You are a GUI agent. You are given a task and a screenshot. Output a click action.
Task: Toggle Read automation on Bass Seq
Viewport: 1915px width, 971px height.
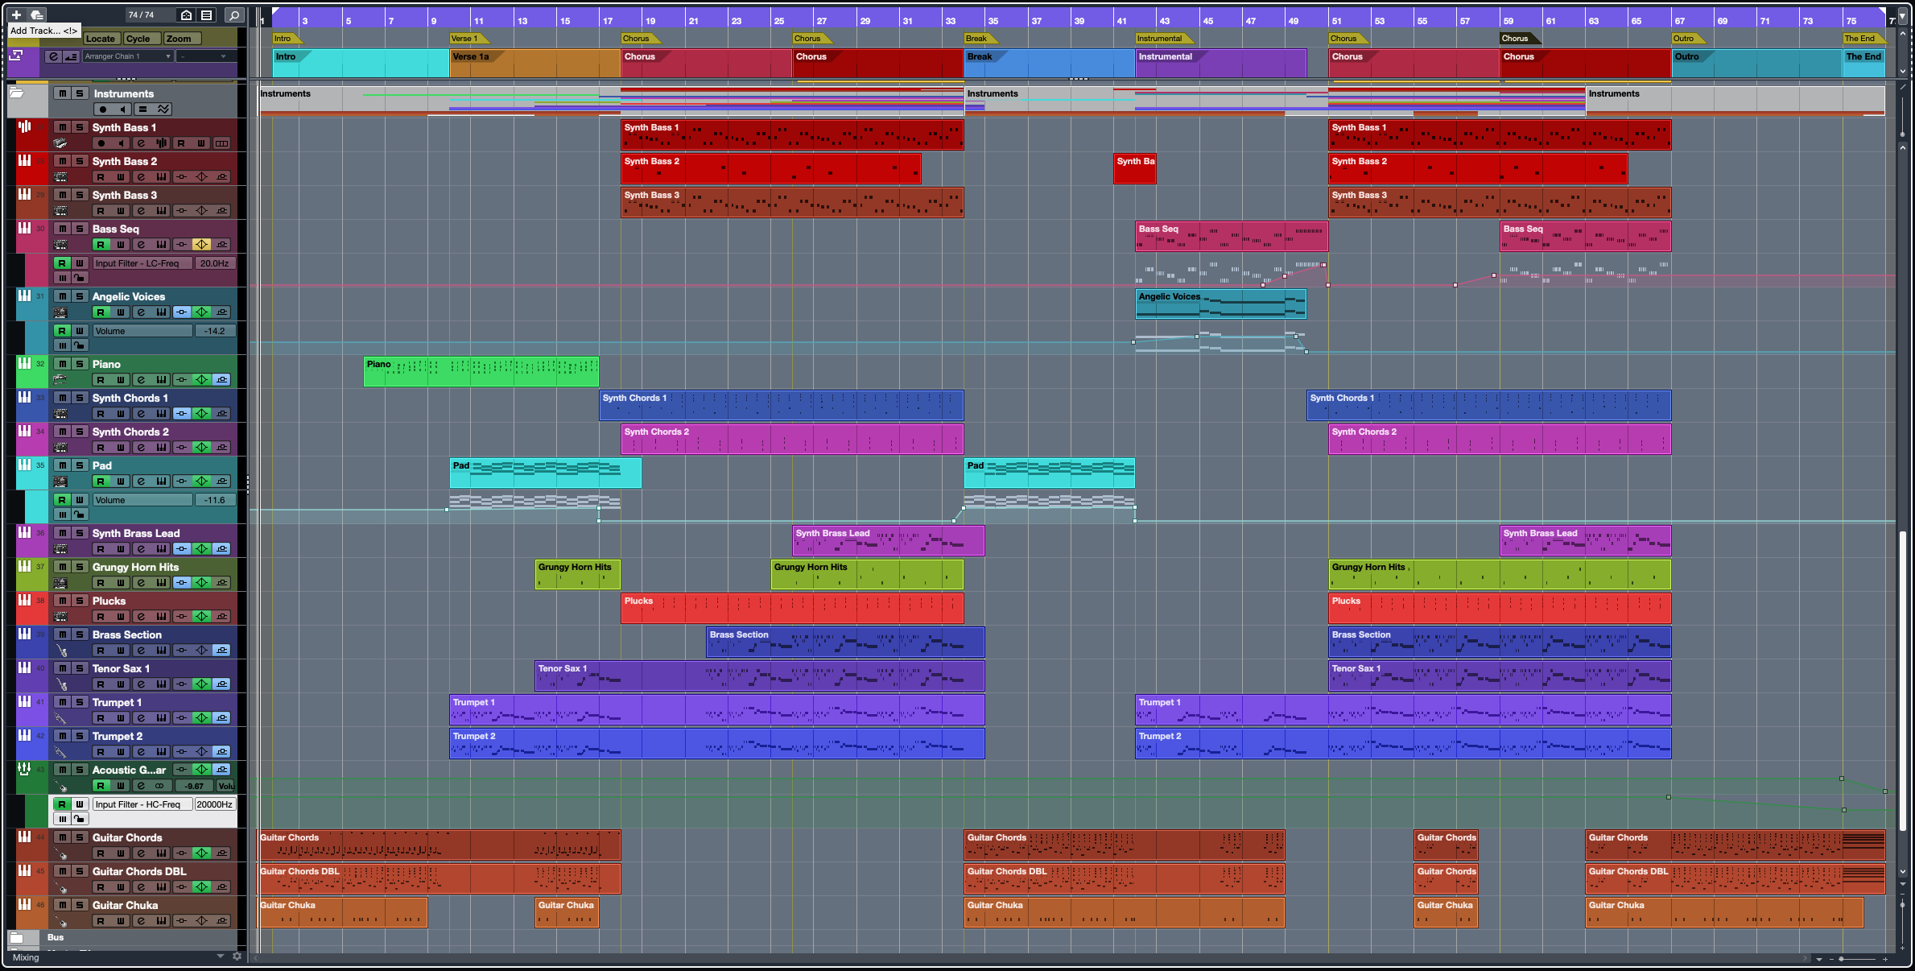pos(101,245)
